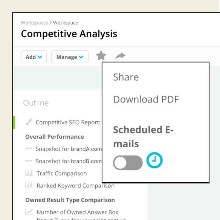Viewport: 220px width, 220px height.
Task: Click the dots icon beside Snapshot for brandA.com
Action: click(29, 148)
